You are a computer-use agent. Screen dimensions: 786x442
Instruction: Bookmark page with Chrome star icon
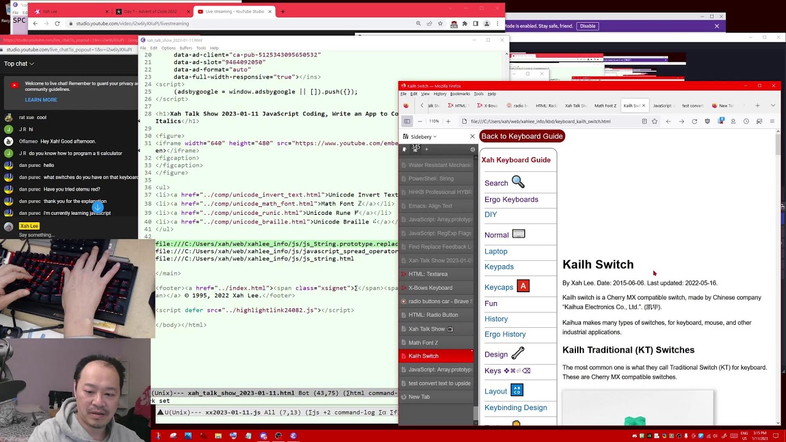point(440,23)
